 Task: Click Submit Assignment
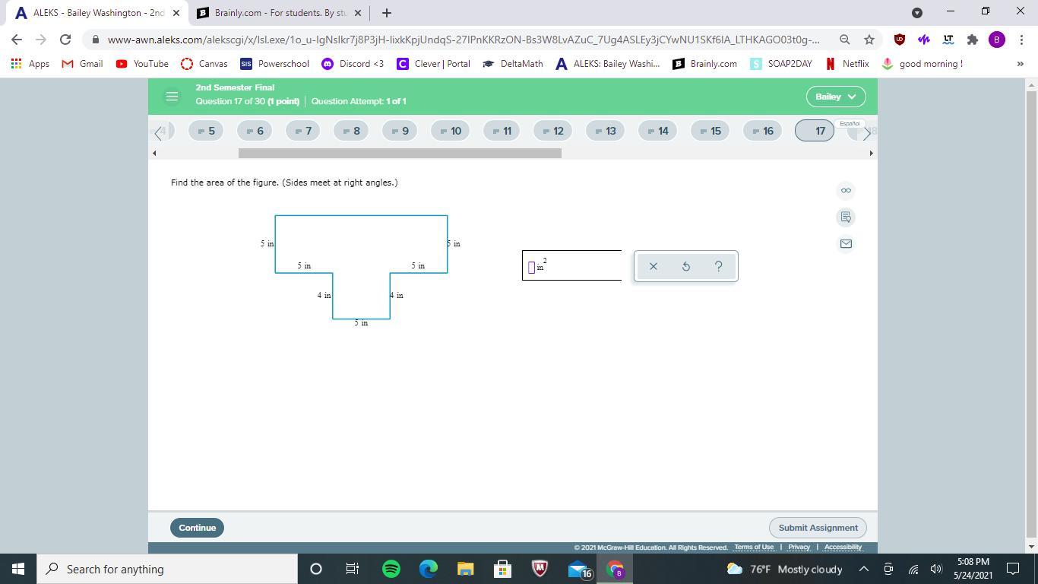[x=818, y=528]
